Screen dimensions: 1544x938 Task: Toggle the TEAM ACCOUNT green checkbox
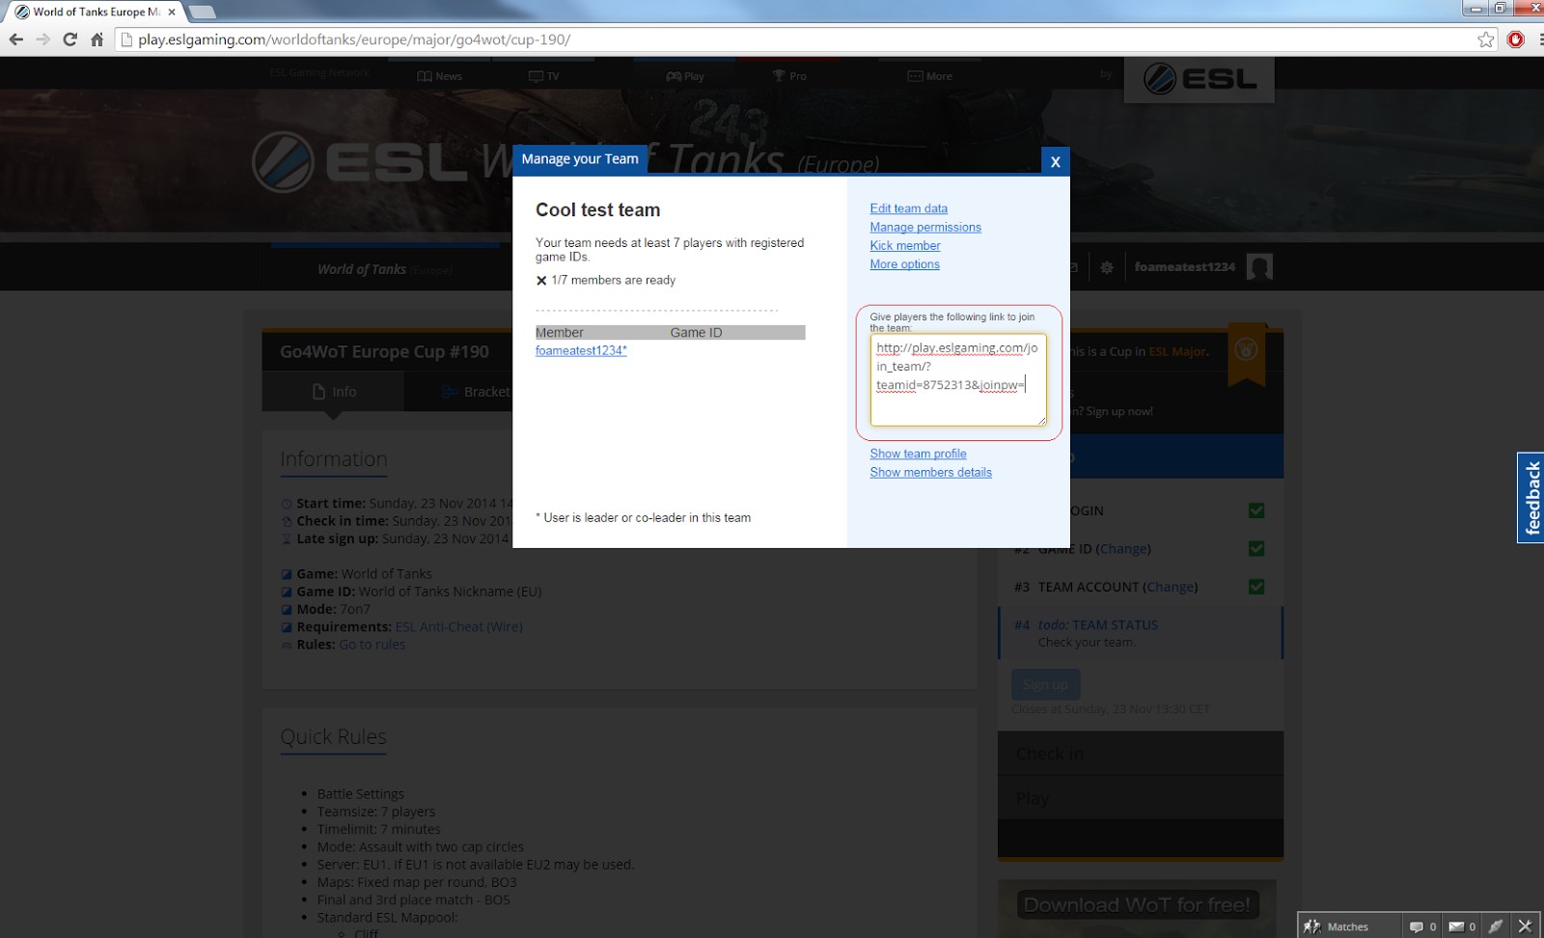pos(1255,587)
